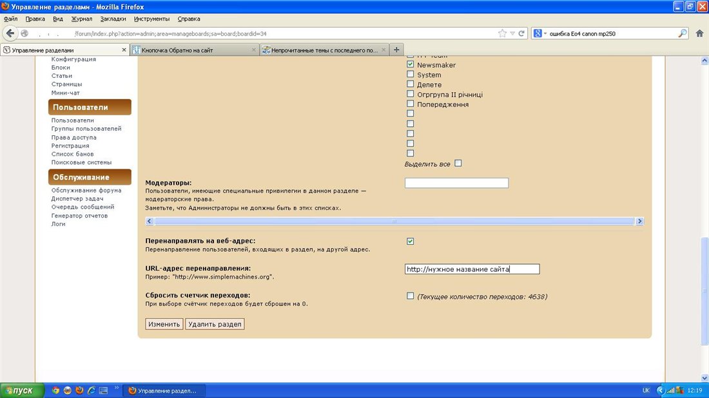This screenshot has width=709, height=398.
Task: Check the Делете group checkbox
Action: (410, 84)
